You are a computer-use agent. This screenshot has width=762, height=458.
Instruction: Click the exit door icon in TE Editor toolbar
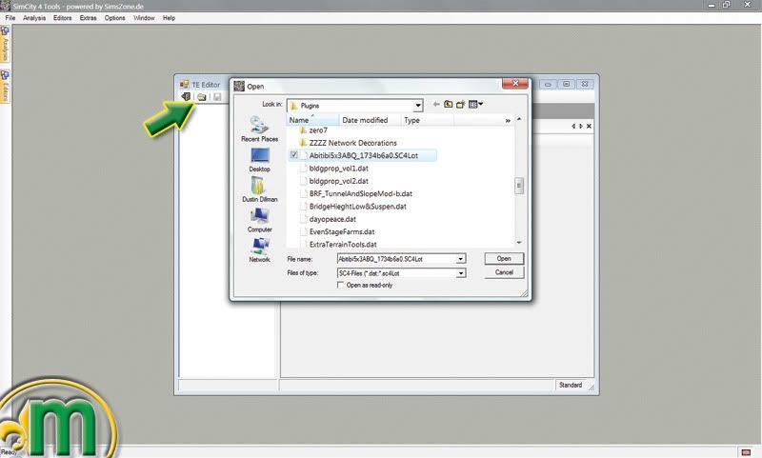tap(186, 97)
